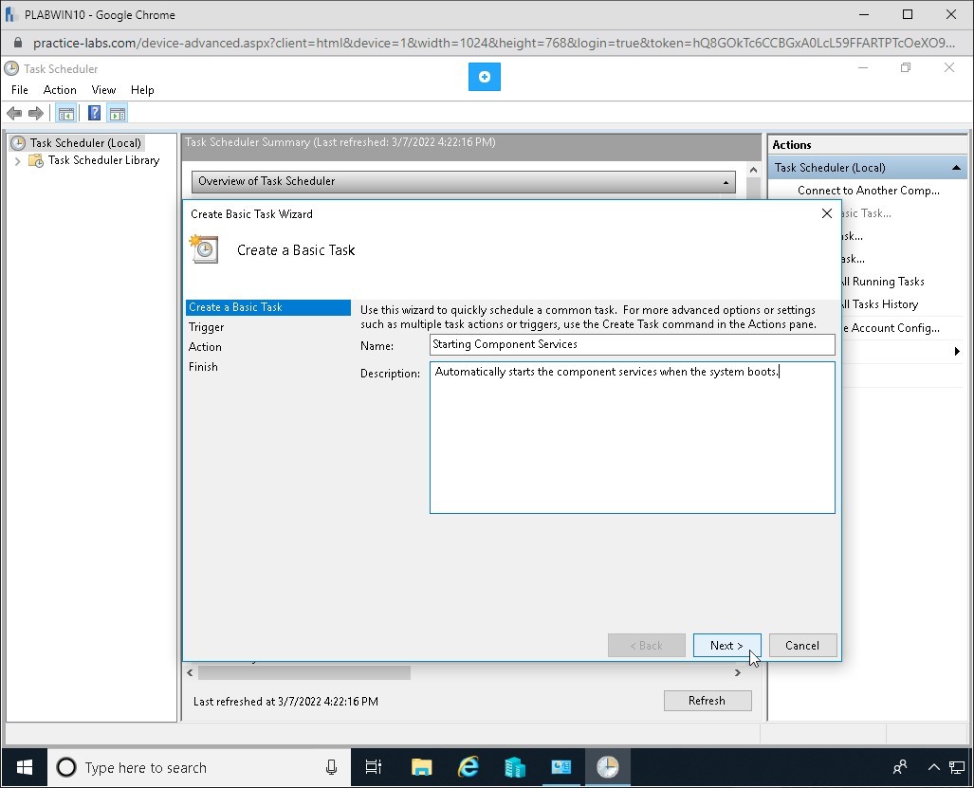Click the horizontal scrollbar left arrow
Viewport: 974px width, 788px height.
(x=190, y=672)
